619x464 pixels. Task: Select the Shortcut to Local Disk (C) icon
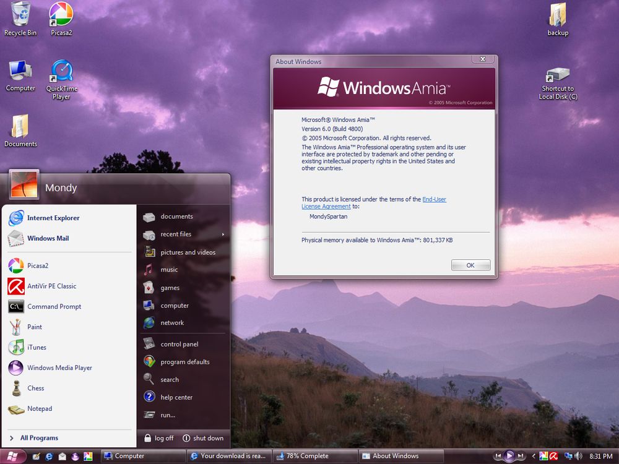558,84
